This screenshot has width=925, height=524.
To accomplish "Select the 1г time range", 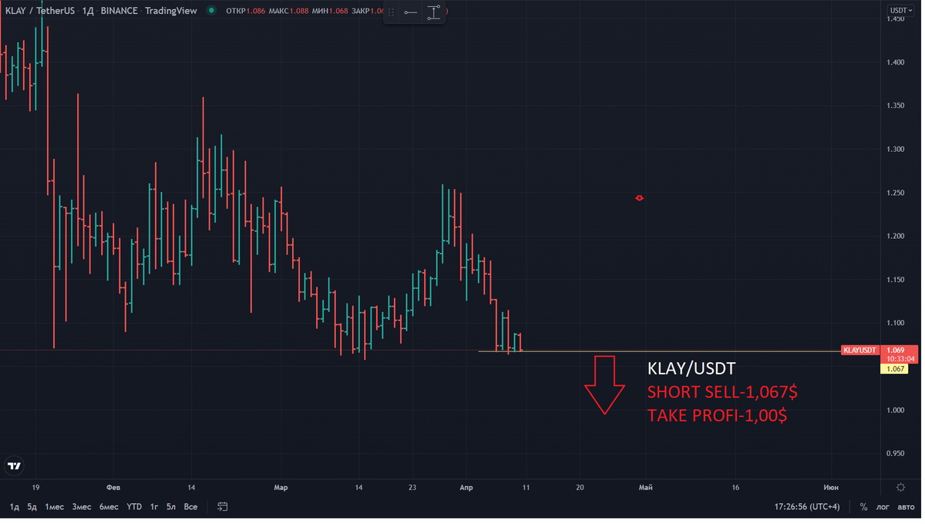I will click(154, 507).
